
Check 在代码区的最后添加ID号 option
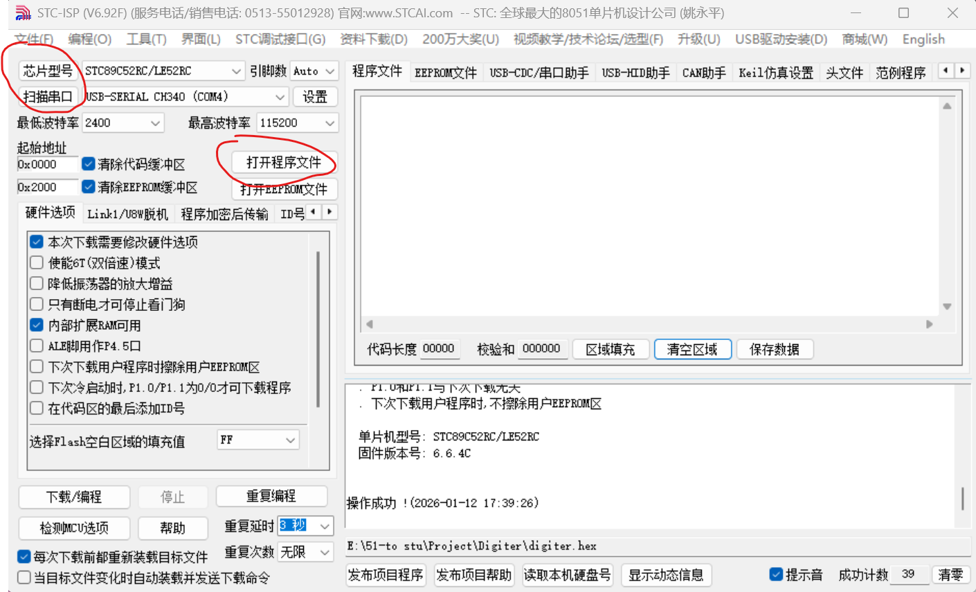tap(37, 409)
